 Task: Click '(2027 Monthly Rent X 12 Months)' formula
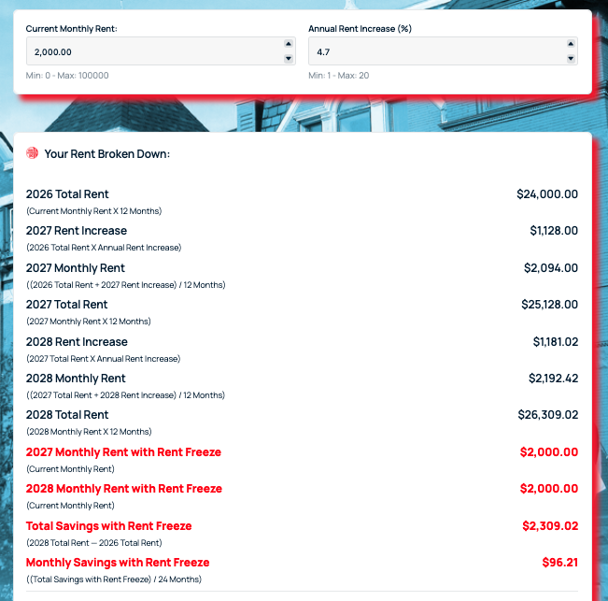89,322
